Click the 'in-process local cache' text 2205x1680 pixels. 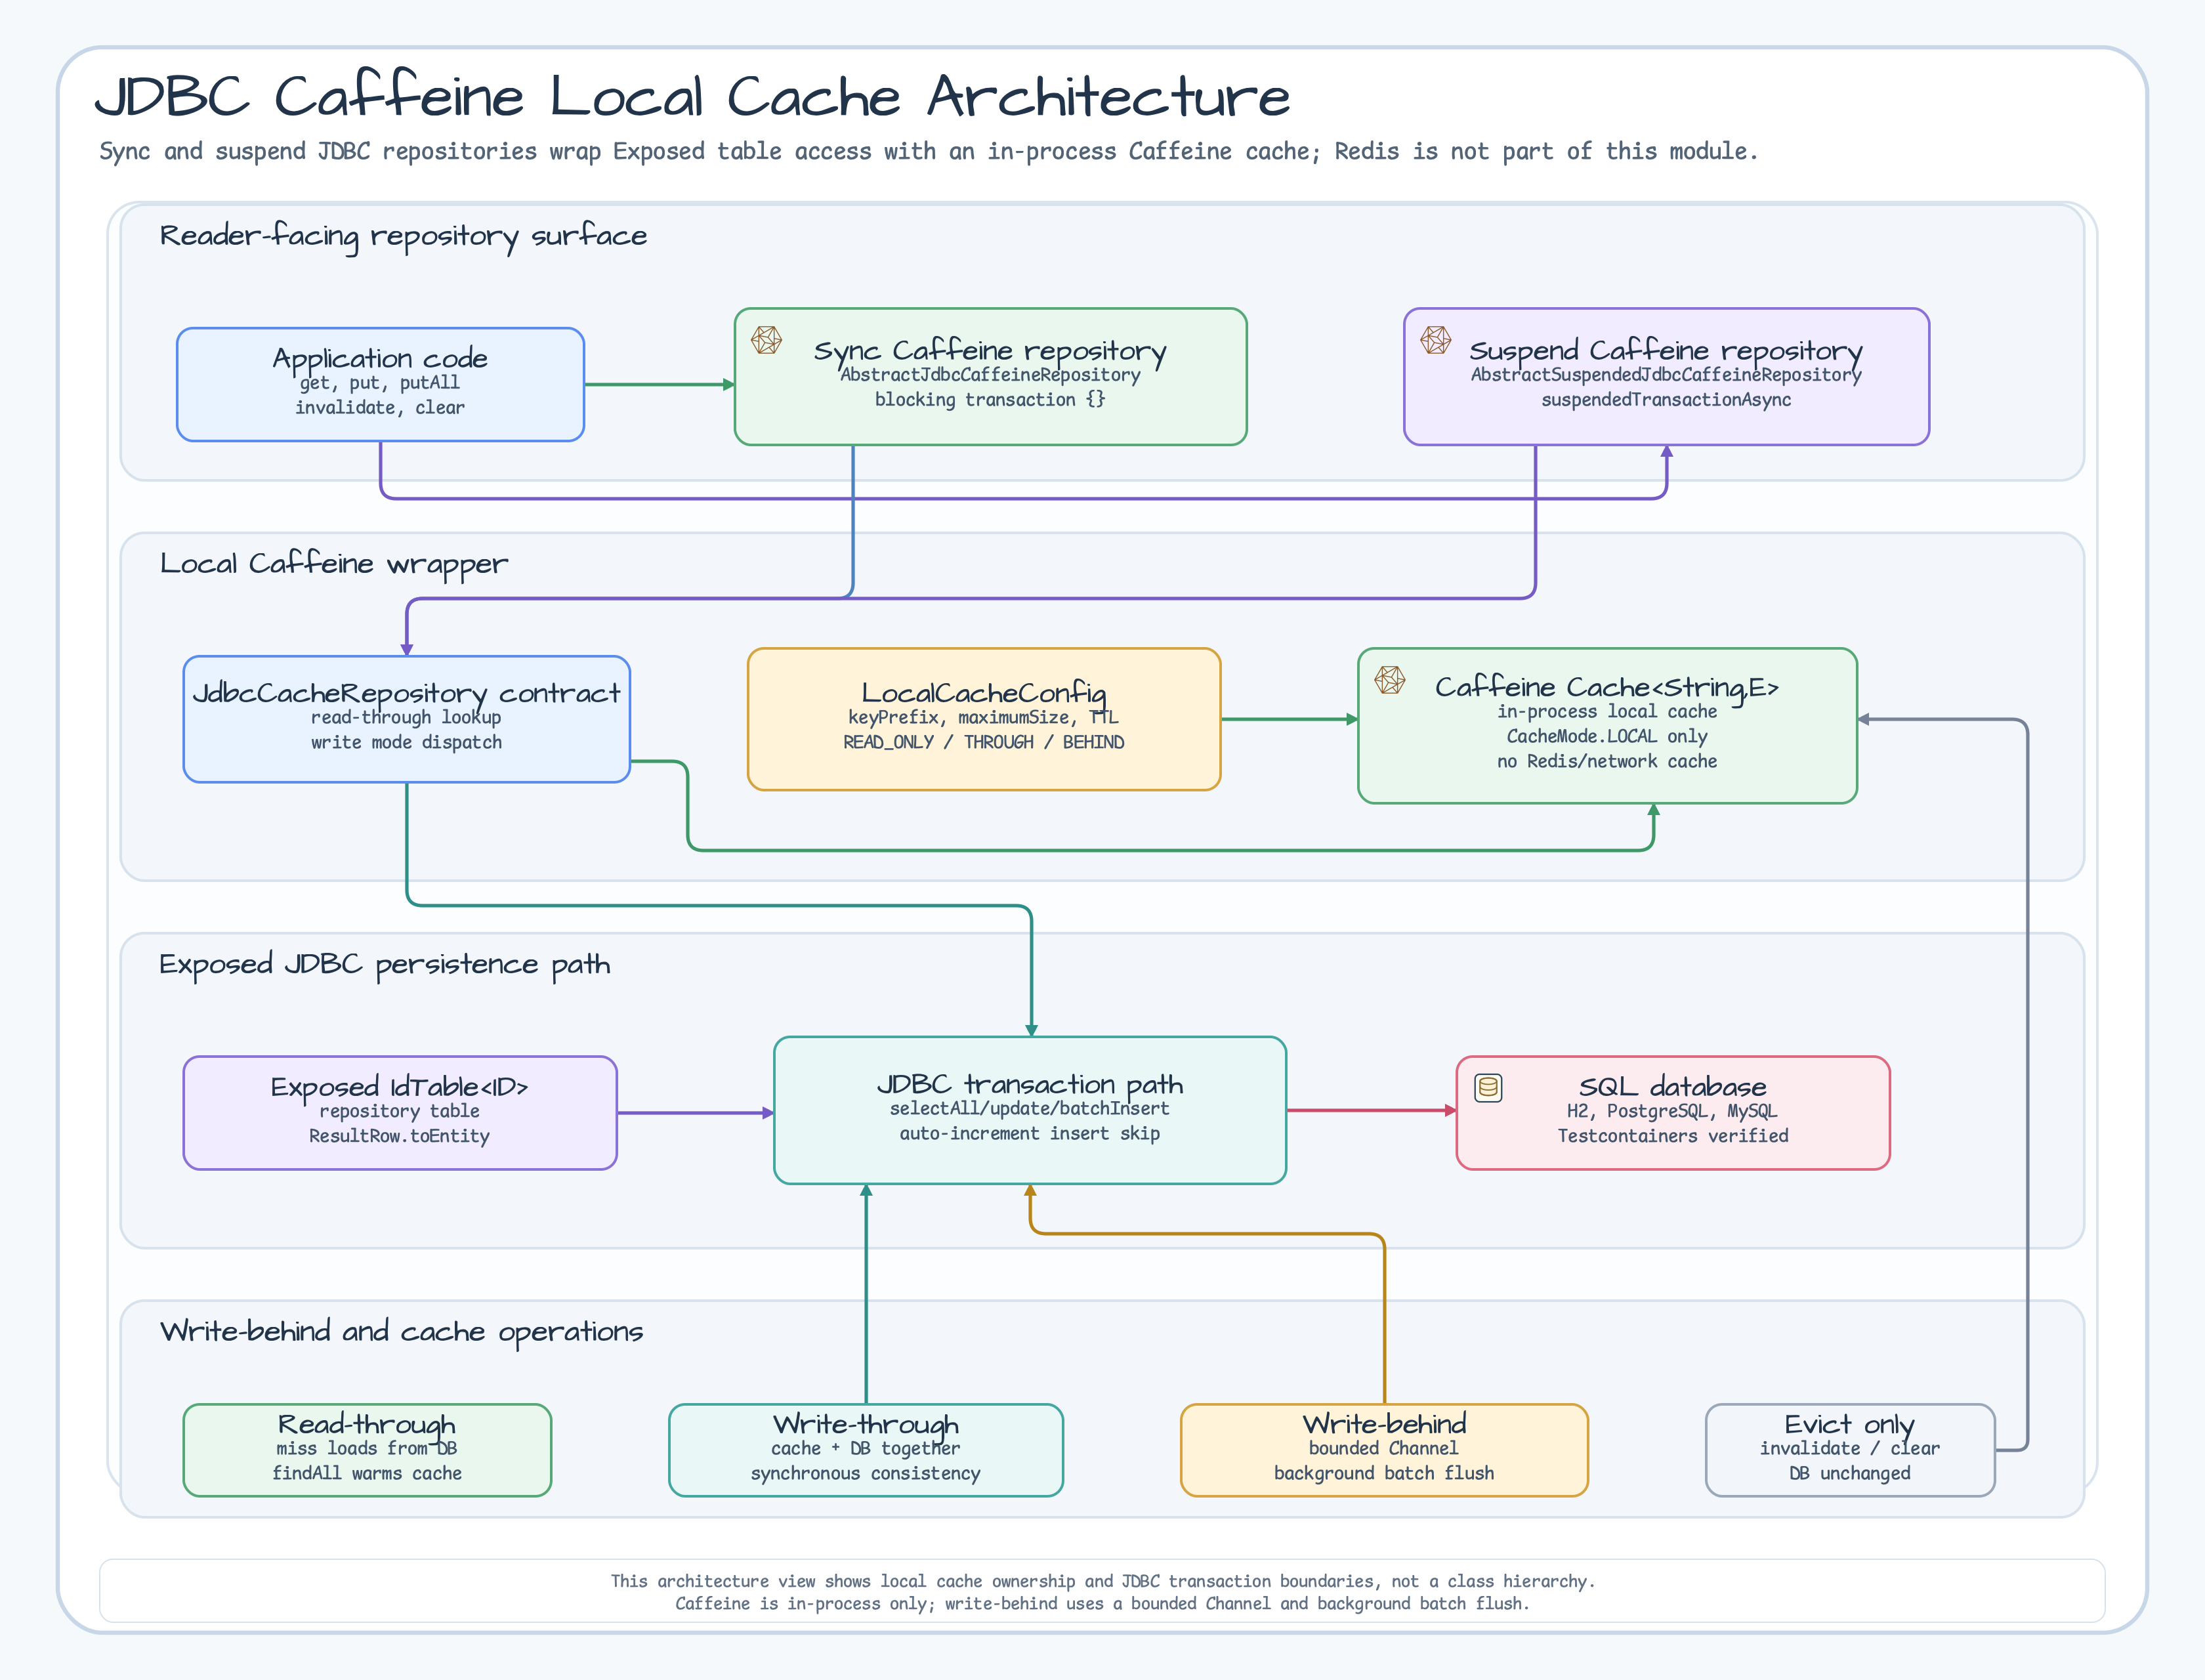pos(1607,712)
